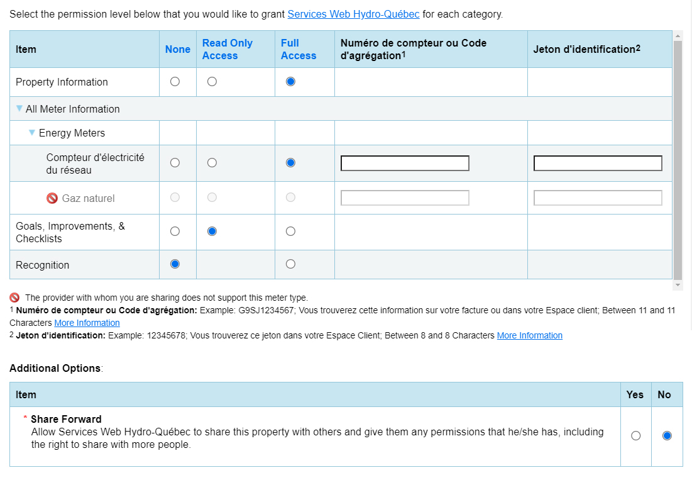The image size is (692, 480).
Task: Choose Read Only for Compteur d'électricité du réseau
Action: click(x=212, y=163)
